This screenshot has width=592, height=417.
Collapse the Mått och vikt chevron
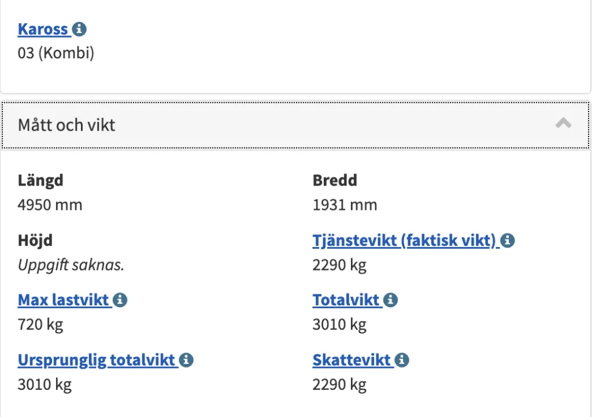(564, 123)
